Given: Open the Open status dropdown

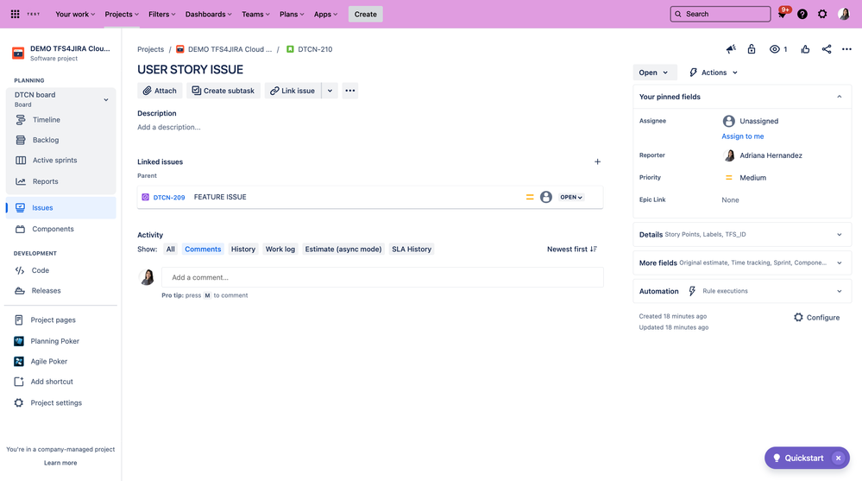Looking at the screenshot, I should click(653, 73).
